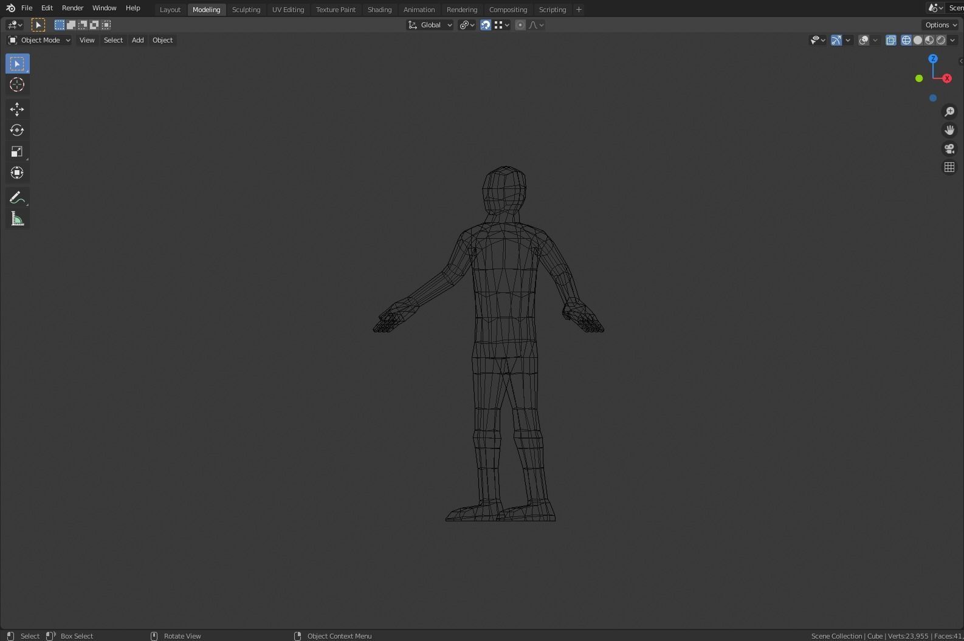This screenshot has width=964, height=641.
Task: Toggle viewport overlays display
Action: point(864,40)
